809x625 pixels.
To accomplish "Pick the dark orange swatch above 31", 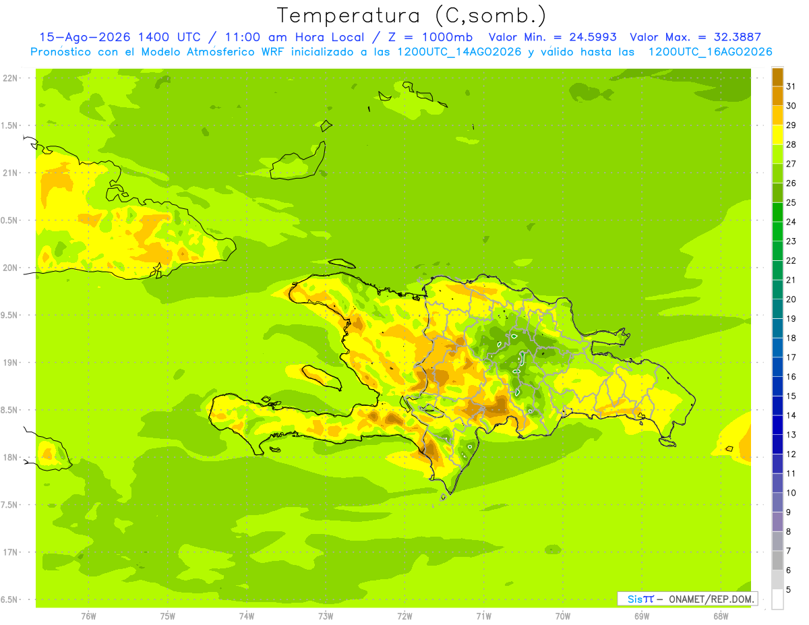I will pyautogui.click(x=777, y=77).
